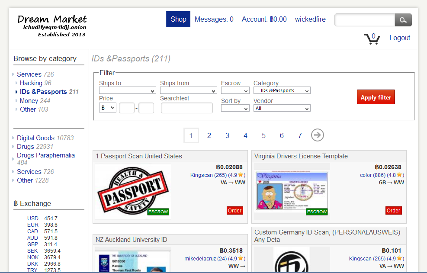427x273 pixels.
Task: Go to page 4
Action: pyautogui.click(x=245, y=135)
